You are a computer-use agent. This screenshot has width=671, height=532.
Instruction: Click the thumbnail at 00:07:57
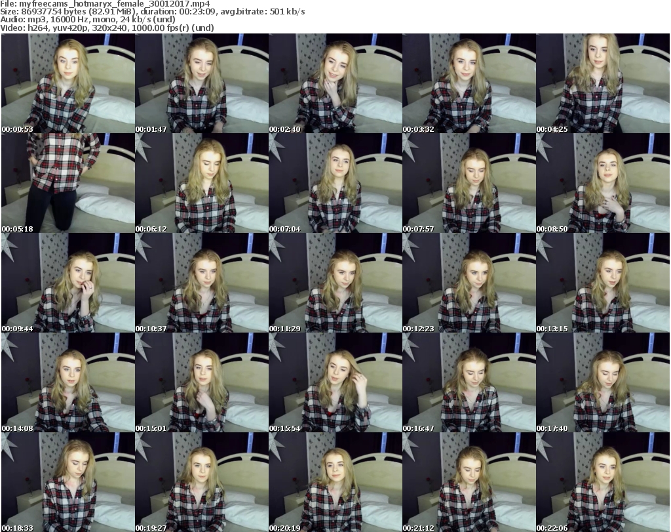point(469,183)
